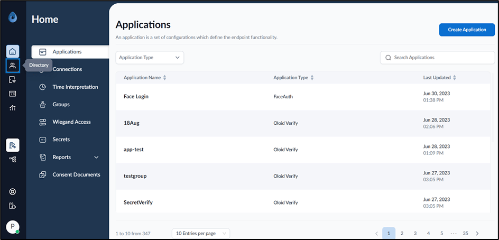The height and width of the screenshot is (240, 499).
Task: Click the Applications menu card icon
Action: [x=43, y=52]
